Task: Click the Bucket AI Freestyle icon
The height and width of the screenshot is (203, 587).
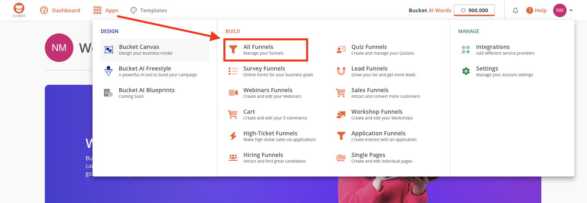Action: (x=108, y=71)
